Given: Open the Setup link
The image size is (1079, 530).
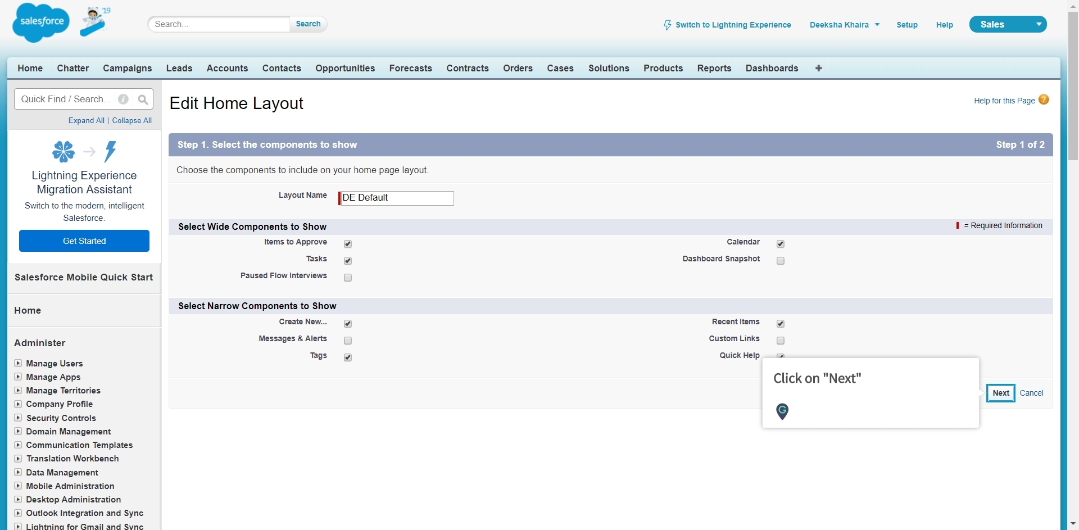Looking at the screenshot, I should [x=907, y=25].
